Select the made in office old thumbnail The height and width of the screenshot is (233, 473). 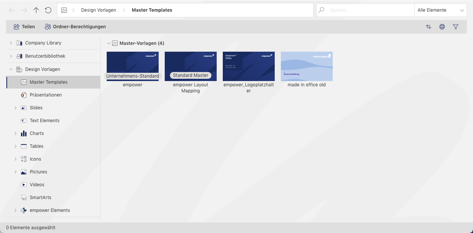307,66
